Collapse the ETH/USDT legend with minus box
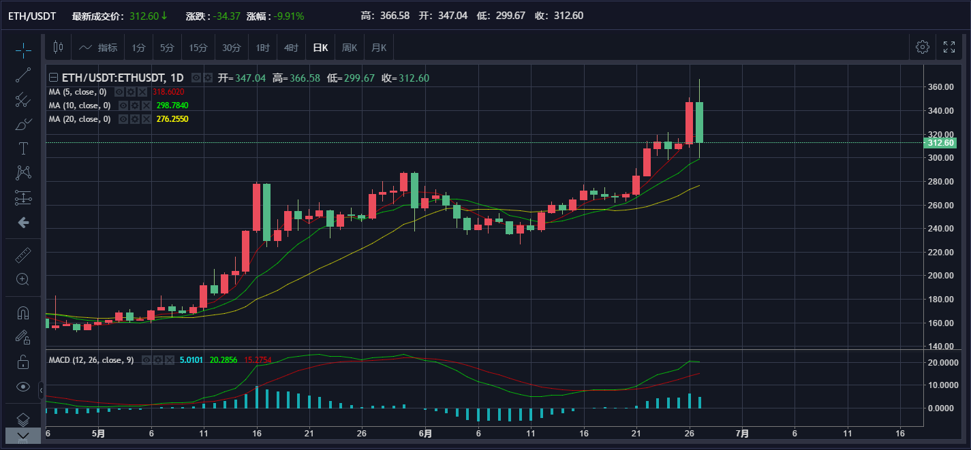Image resolution: width=971 pixels, height=450 pixels. [54, 78]
